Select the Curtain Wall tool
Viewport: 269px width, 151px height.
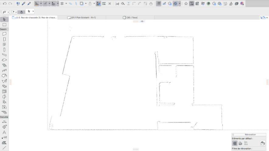pyautogui.click(x=4, y=91)
